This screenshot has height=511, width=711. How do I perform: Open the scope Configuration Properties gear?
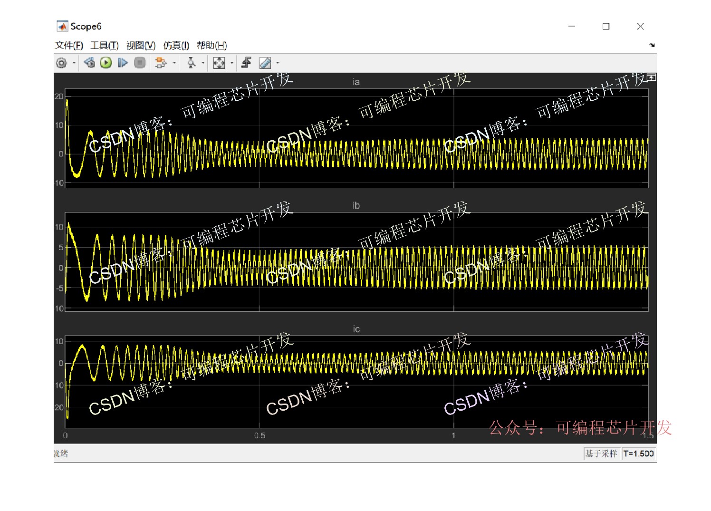tap(61, 63)
